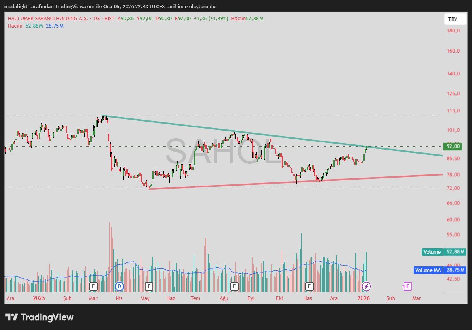Viewport: 472px width, 330px height.
Task: Click the 2026 year label on time axis
Action: coord(364,298)
